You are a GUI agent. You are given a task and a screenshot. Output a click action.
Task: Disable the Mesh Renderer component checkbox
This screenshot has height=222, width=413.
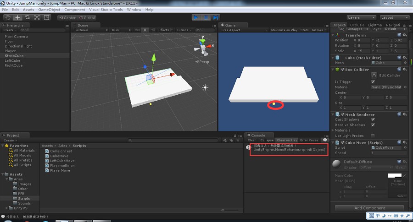343,114
